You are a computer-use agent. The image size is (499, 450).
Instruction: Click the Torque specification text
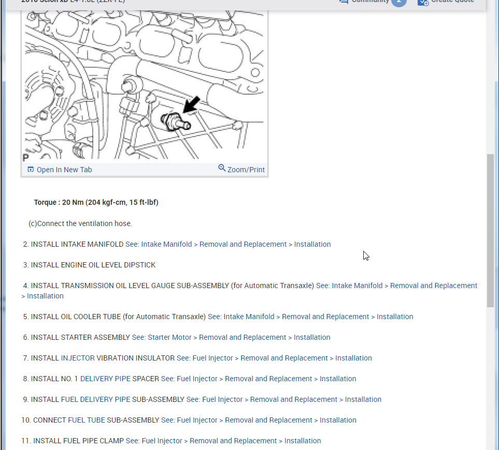96,202
